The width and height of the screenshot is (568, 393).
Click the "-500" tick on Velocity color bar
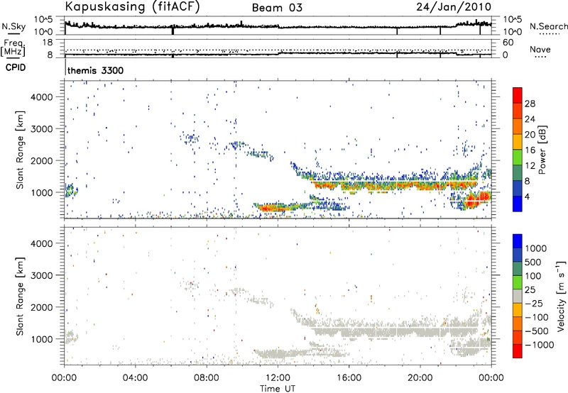click(537, 331)
